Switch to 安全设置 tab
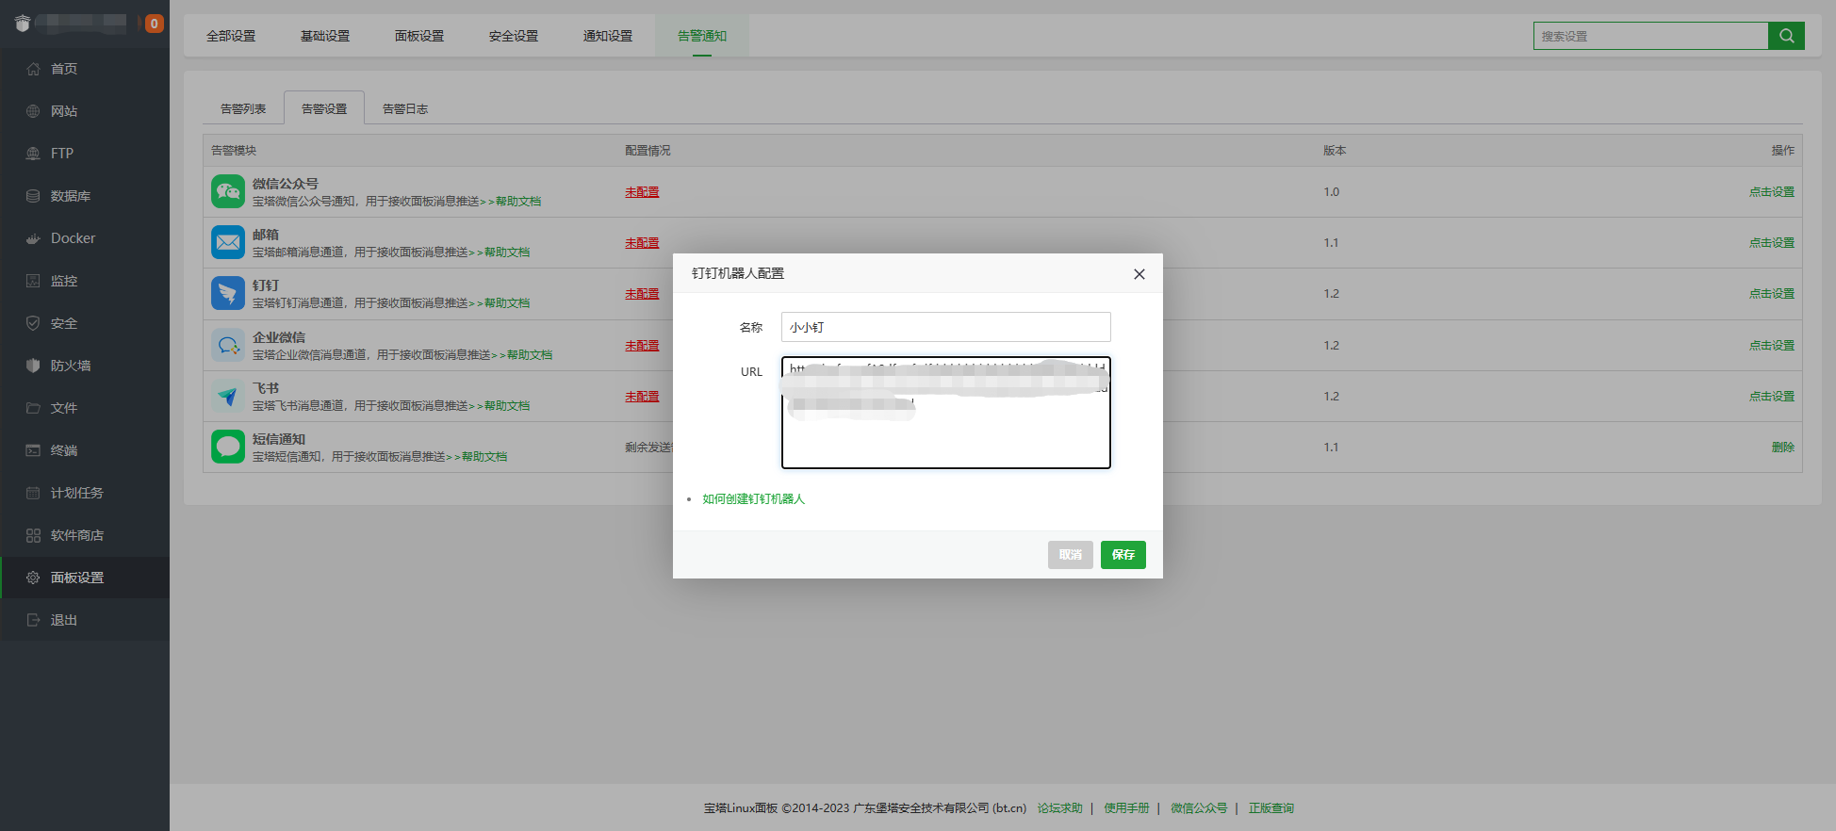The height and width of the screenshot is (831, 1836). tap(514, 36)
